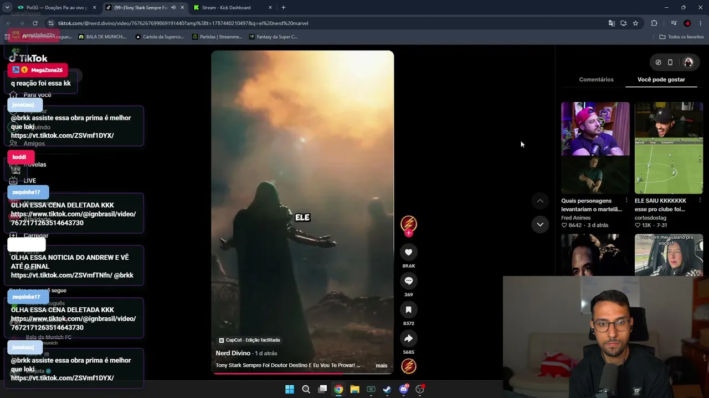Open the cortesdostag creator name

coord(650,218)
